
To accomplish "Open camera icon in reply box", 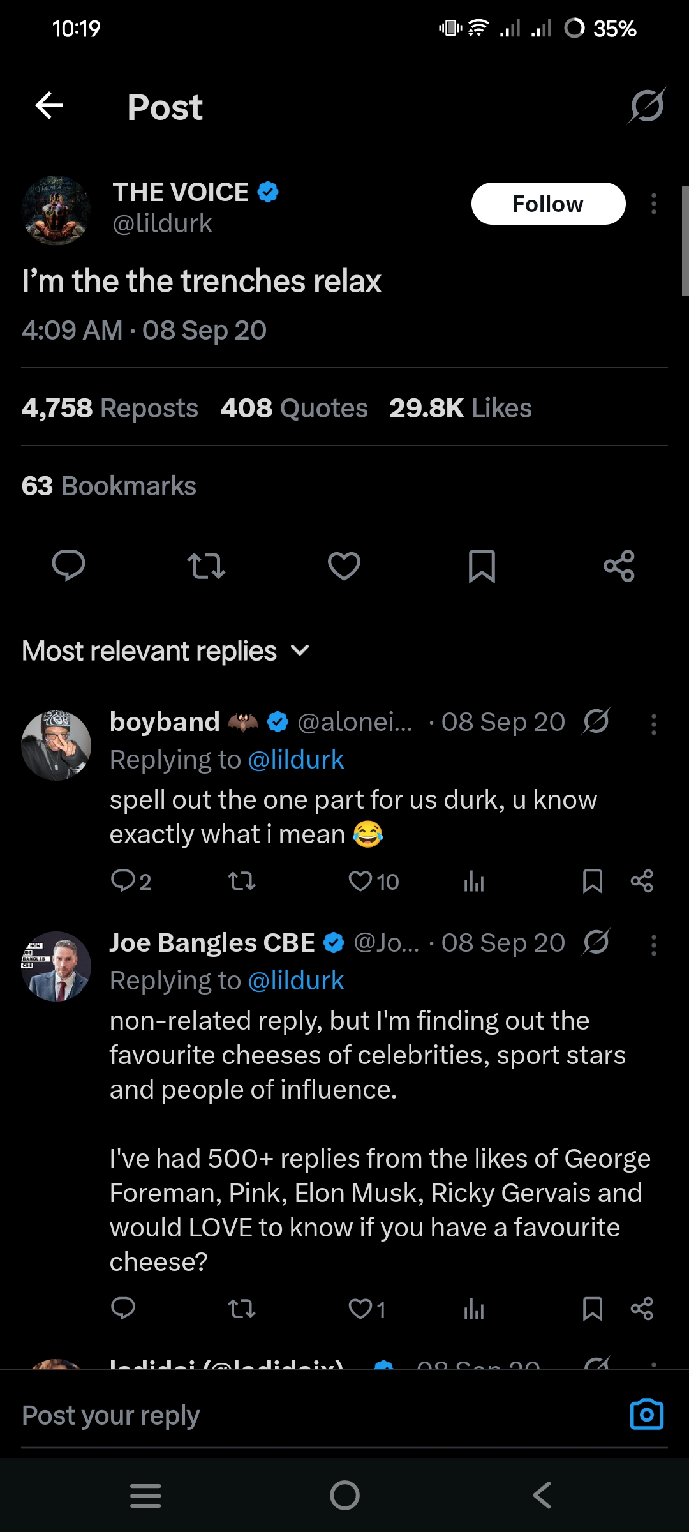I will pyautogui.click(x=646, y=1415).
